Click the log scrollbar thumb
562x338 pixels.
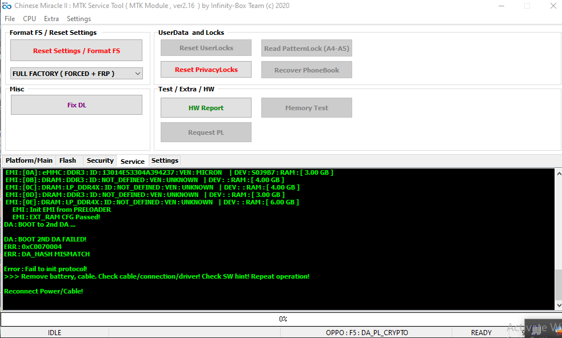pos(559,285)
